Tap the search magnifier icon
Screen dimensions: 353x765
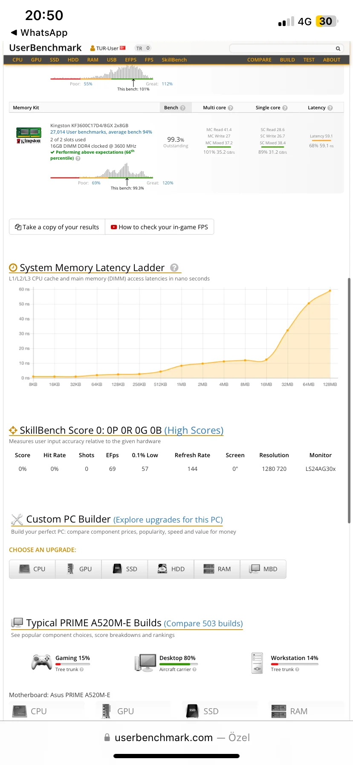point(338,49)
